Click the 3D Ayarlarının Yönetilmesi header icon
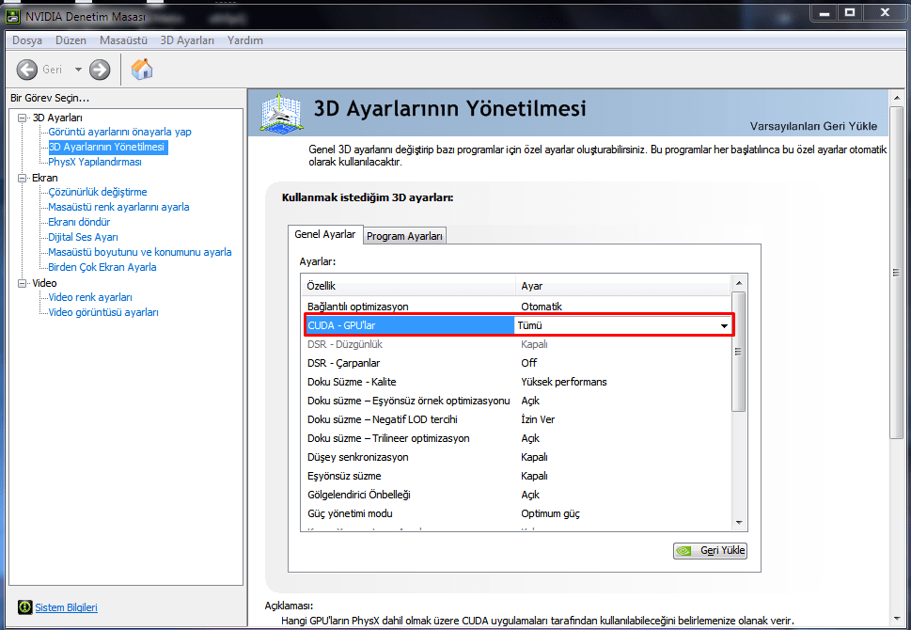This screenshot has width=911, height=630. click(280, 112)
